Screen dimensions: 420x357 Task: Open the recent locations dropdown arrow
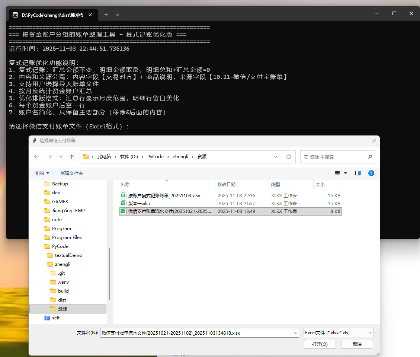tap(61, 157)
